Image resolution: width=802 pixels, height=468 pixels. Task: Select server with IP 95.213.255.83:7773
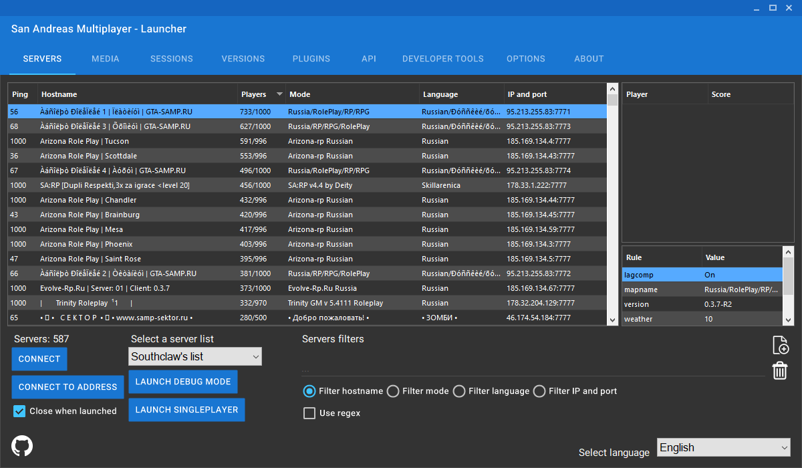pyautogui.click(x=307, y=126)
